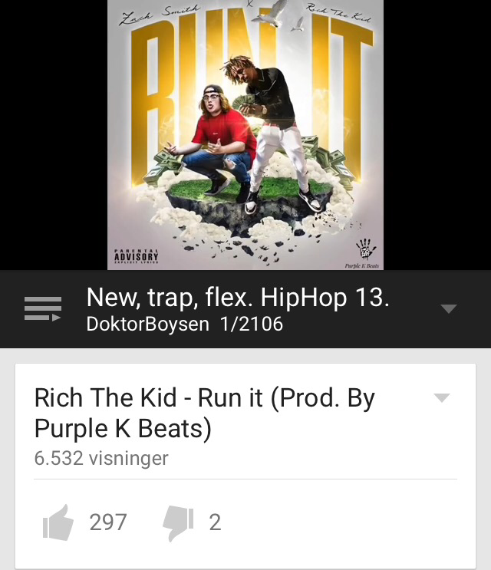Expand the video description arrow
Screen dimensions: 491x570
(x=442, y=398)
